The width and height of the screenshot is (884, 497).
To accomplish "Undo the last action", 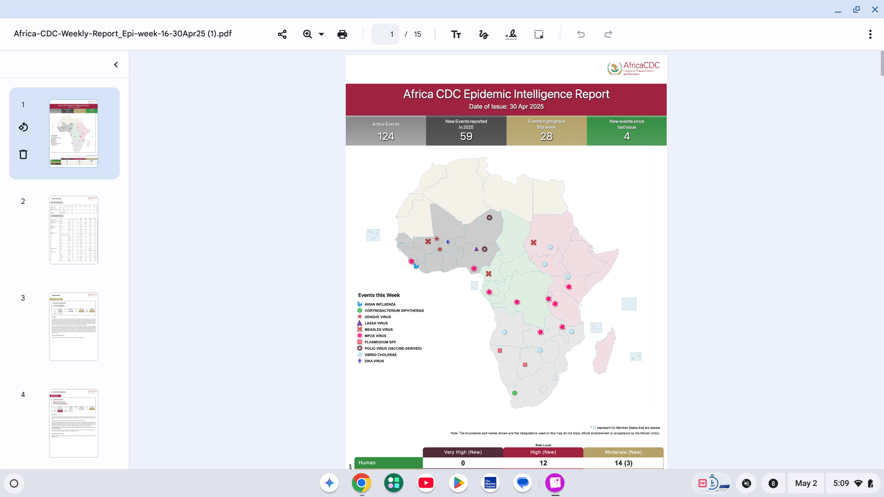I will point(581,35).
